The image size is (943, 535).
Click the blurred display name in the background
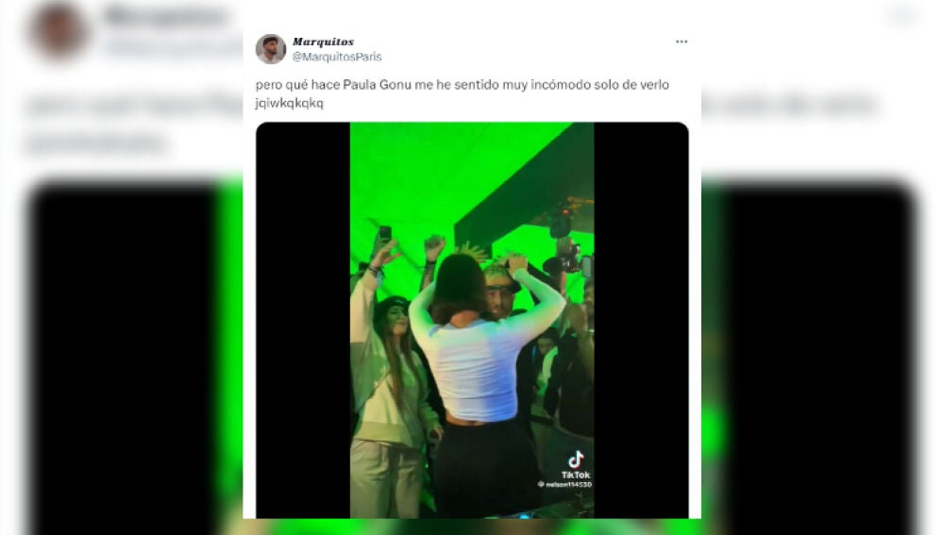coord(165,15)
